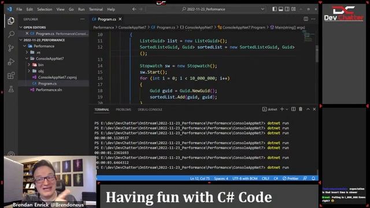Image resolution: width=370 pixels, height=208 pixels.
Task: Open the VS Code app icon menu
Action: 9,9
